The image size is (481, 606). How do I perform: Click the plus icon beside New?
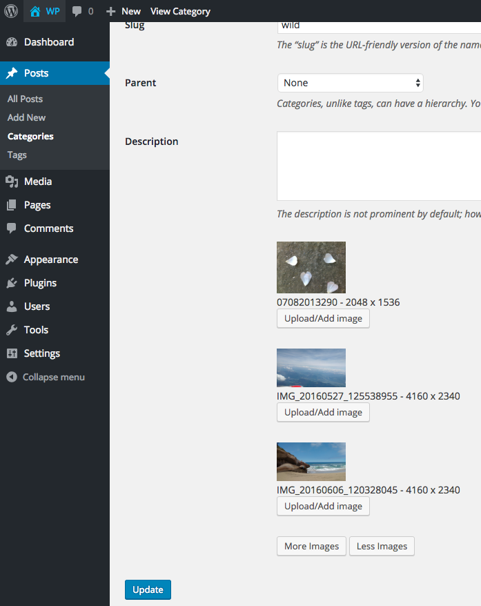(x=111, y=12)
